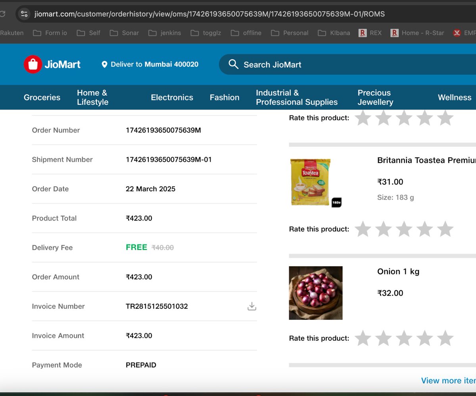Open the jenkins bookmark folder
This screenshot has height=396, width=476.
click(x=165, y=33)
